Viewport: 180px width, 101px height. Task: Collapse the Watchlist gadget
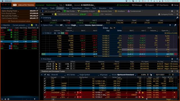pos(2,25)
